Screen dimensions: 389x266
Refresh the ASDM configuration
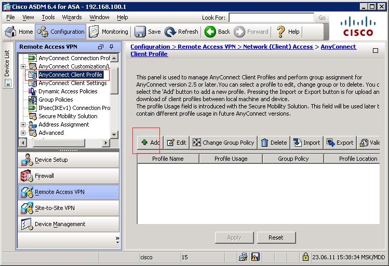point(181,32)
